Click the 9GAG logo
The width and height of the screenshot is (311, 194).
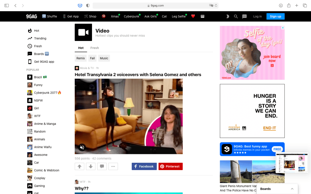point(32,16)
